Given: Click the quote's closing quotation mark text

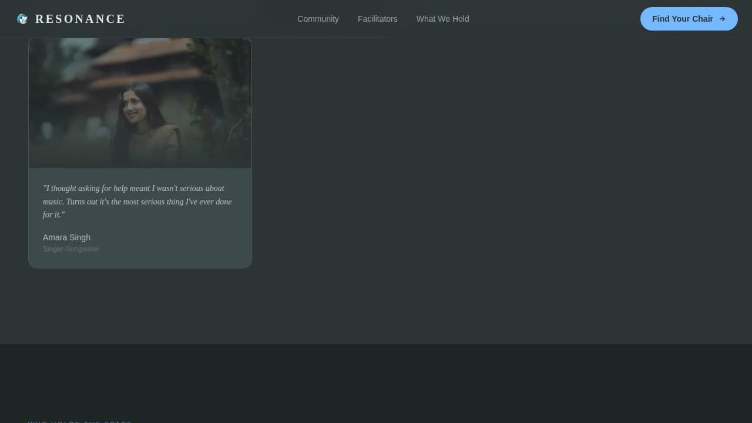Looking at the screenshot, I should click(65, 214).
